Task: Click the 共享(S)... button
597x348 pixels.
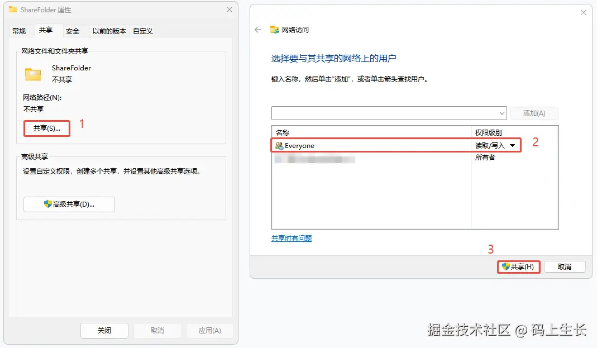Action: coord(47,128)
